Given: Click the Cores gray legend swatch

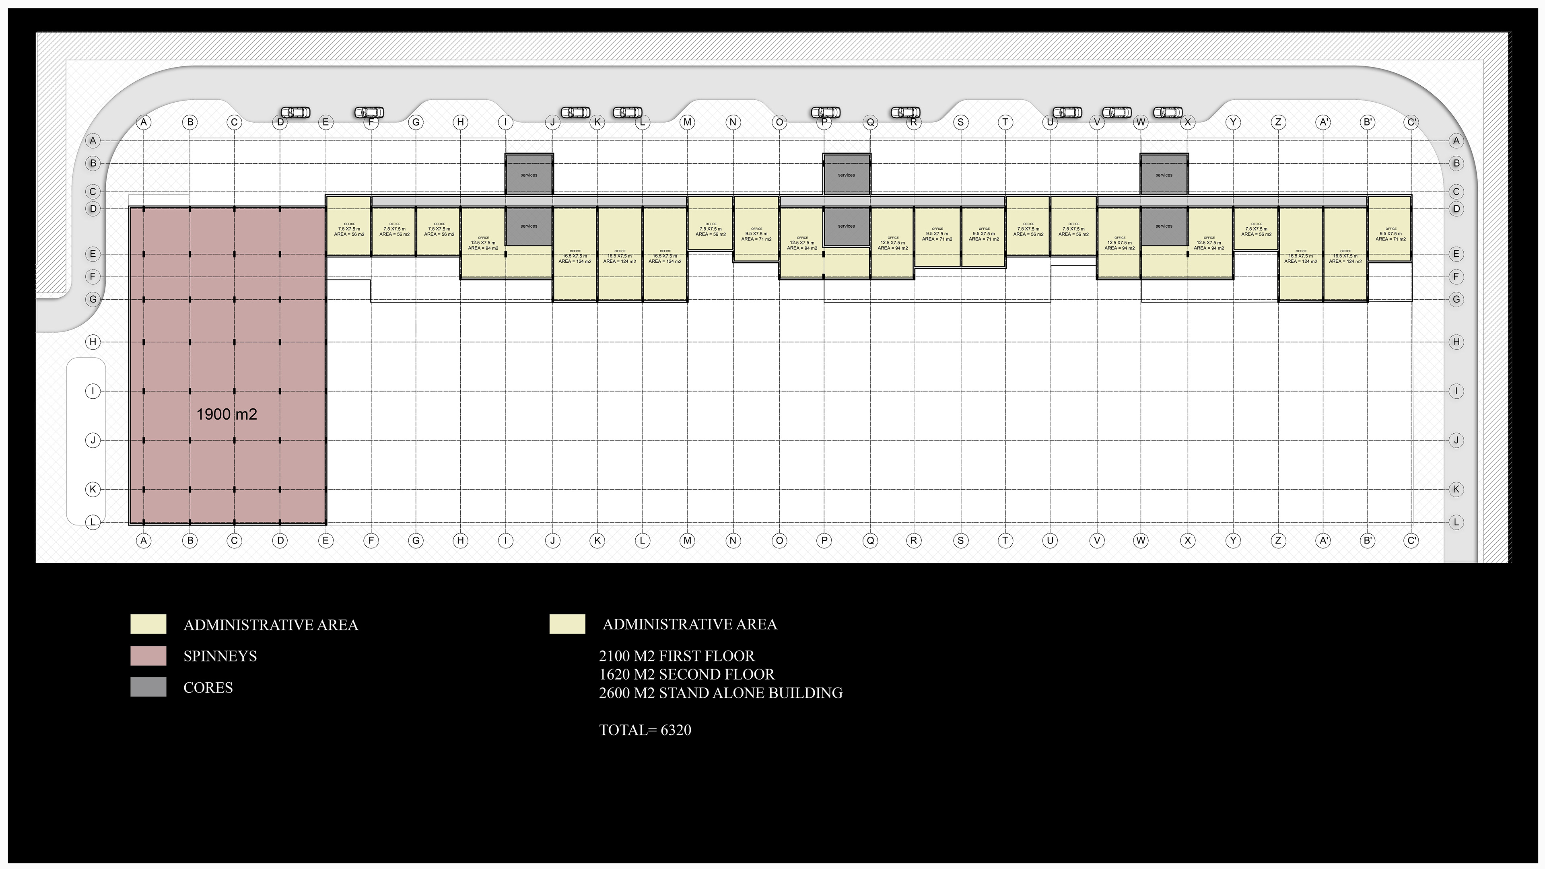Looking at the screenshot, I should tap(148, 687).
